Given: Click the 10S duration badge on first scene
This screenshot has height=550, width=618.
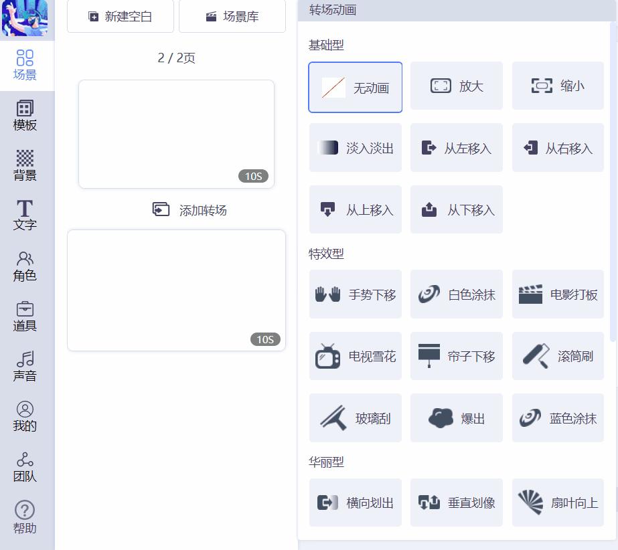Looking at the screenshot, I should (x=254, y=176).
